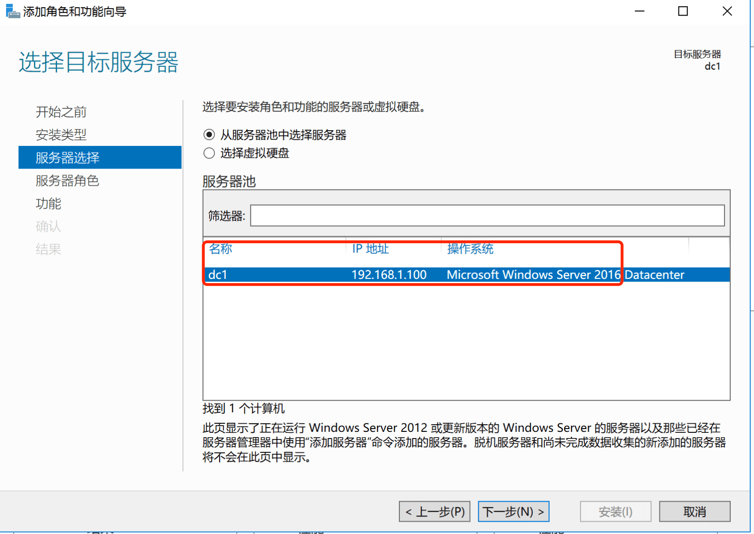Cancel the wizard with 取消
The image size is (754, 534).
click(x=694, y=512)
